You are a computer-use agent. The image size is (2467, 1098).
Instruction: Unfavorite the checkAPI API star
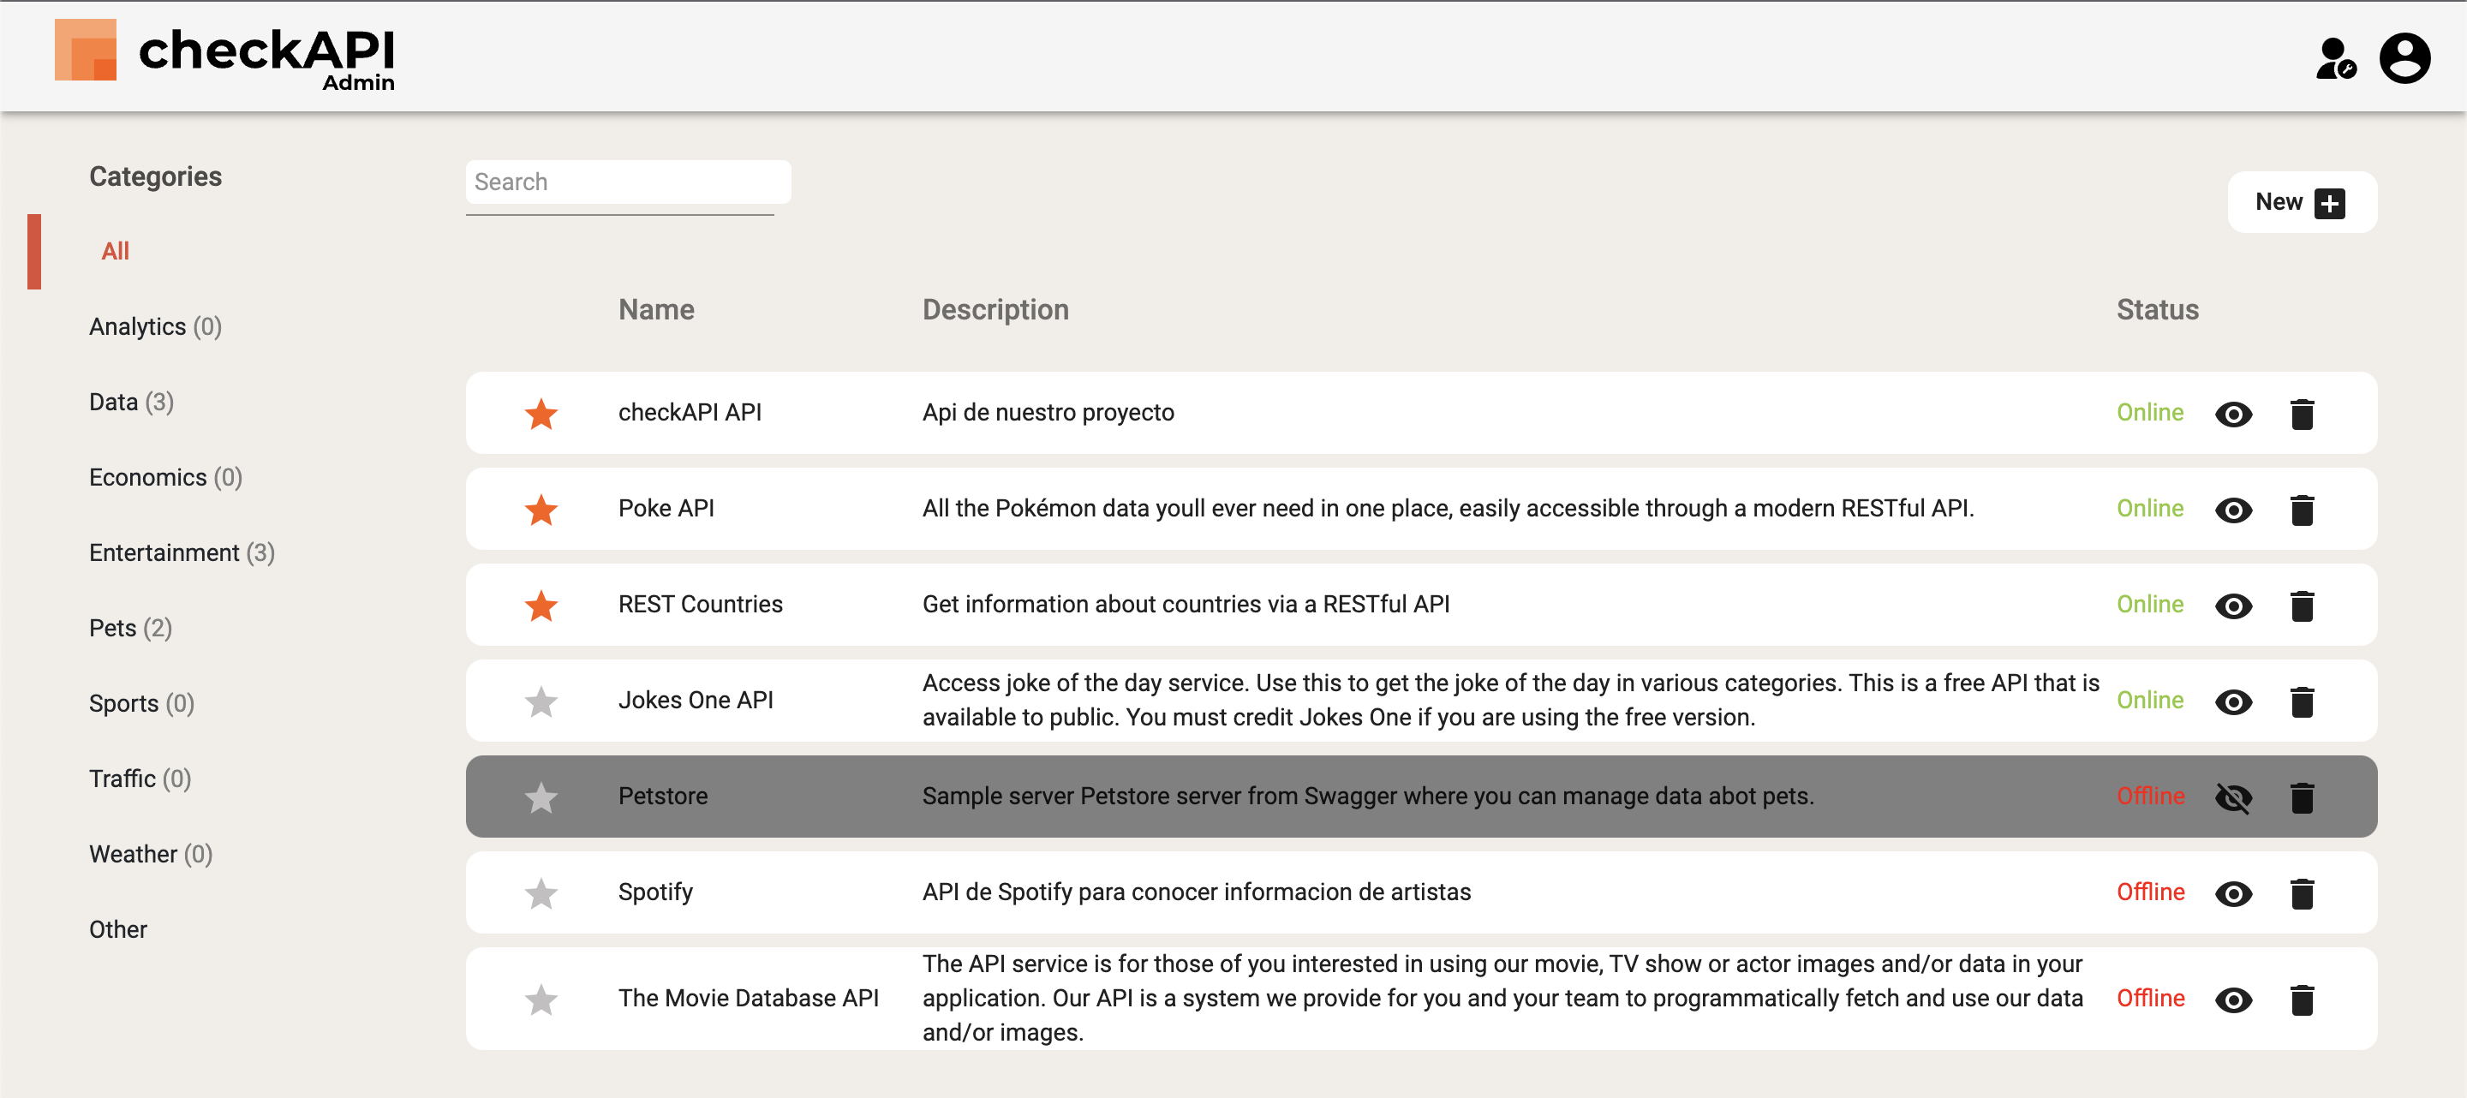click(541, 414)
